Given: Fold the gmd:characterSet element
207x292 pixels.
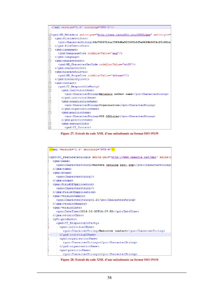Looking at the screenshot, I should coord(49,60).
